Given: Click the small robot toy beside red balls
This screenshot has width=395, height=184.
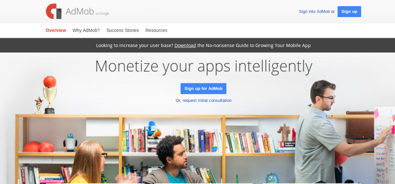Looking at the screenshot, I should (x=70, y=143).
